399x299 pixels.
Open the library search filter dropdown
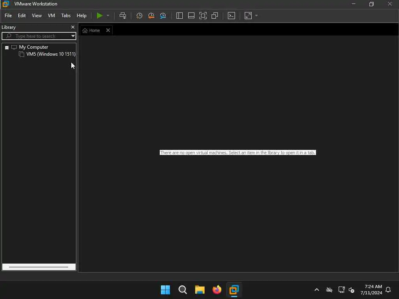pos(73,36)
